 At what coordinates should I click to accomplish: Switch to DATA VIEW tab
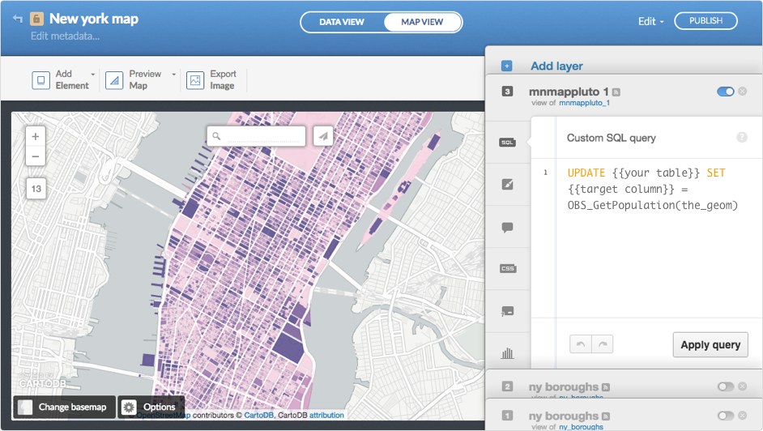(342, 22)
